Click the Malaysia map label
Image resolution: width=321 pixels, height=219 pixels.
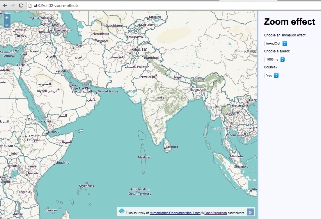tap(237, 156)
